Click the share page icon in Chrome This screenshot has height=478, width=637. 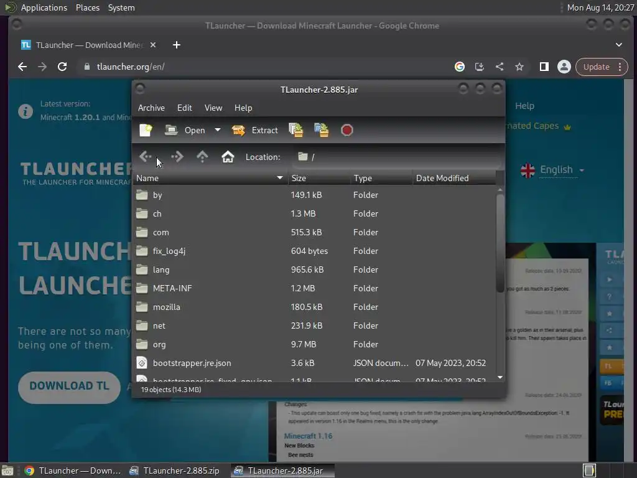[x=500, y=67]
